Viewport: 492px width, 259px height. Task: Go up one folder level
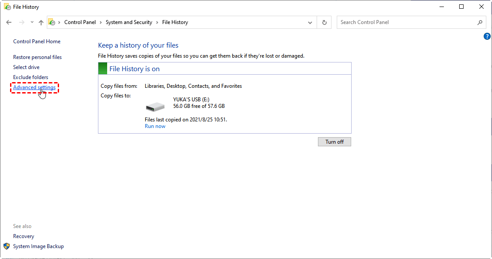41,22
